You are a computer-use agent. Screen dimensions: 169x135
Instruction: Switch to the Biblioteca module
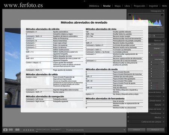(94, 6)
